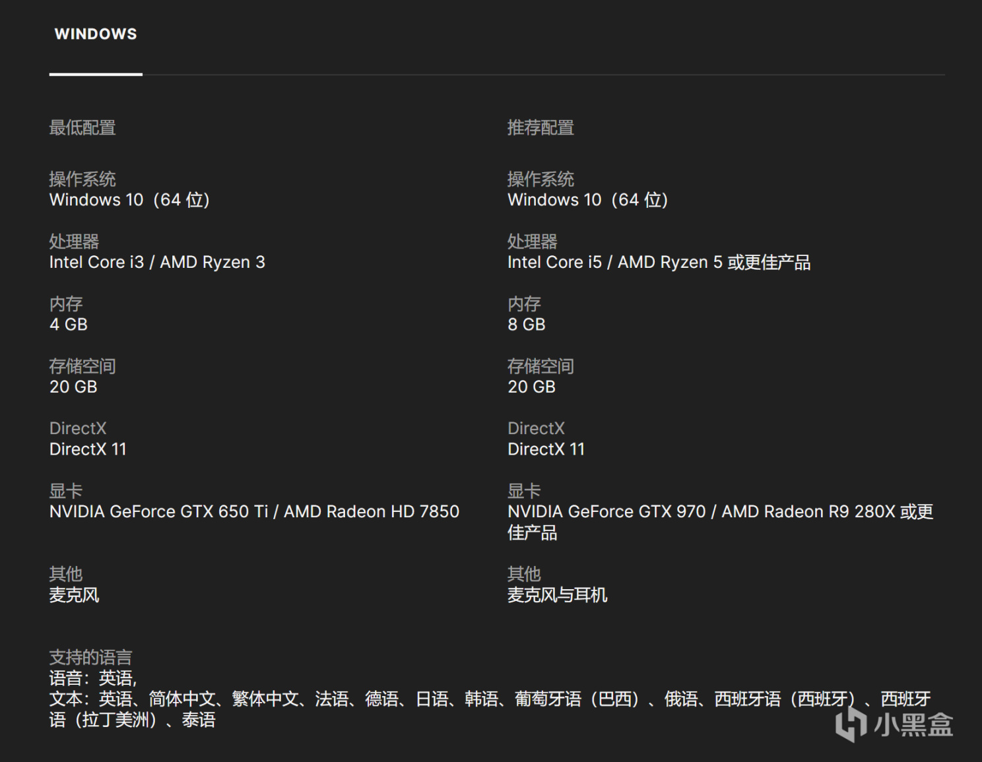Click the 4 GB memory value
982x762 pixels.
(x=69, y=325)
